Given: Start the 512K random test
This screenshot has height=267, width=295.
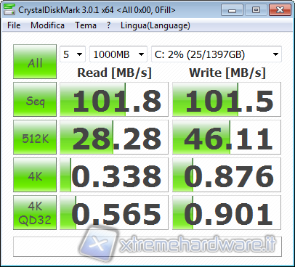Looking at the screenshot, I should coord(35,137).
